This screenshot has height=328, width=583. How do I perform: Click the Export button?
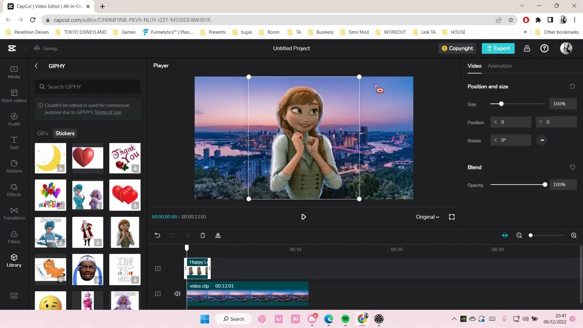(498, 48)
